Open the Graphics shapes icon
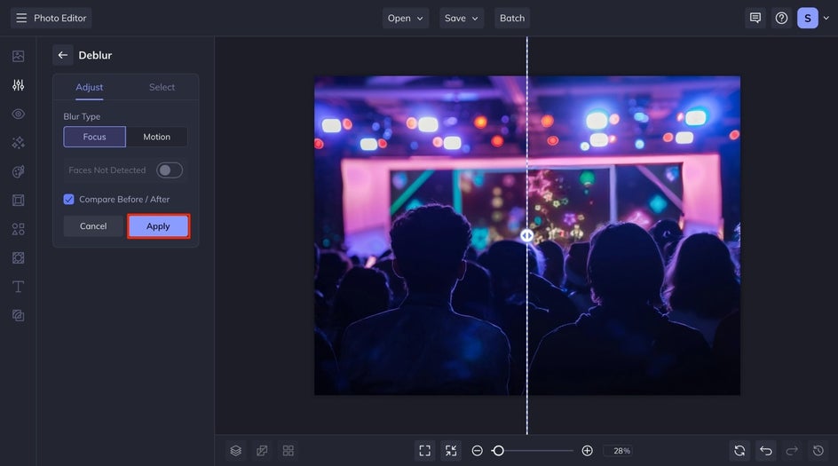838x466 pixels. pyautogui.click(x=18, y=229)
